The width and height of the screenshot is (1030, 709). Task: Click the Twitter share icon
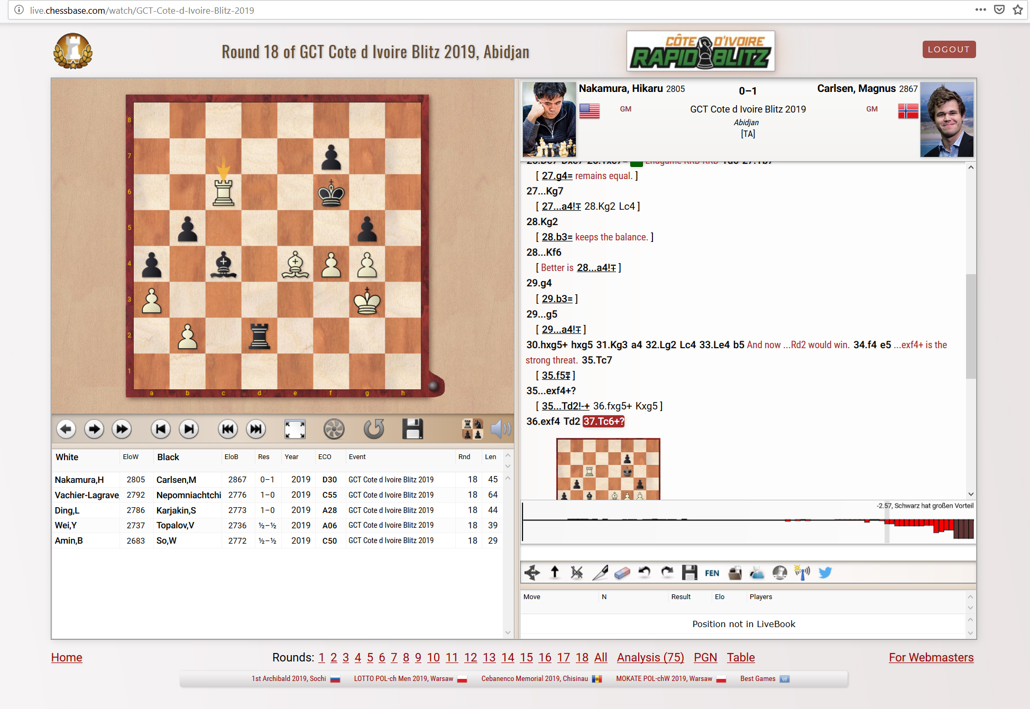pos(825,573)
